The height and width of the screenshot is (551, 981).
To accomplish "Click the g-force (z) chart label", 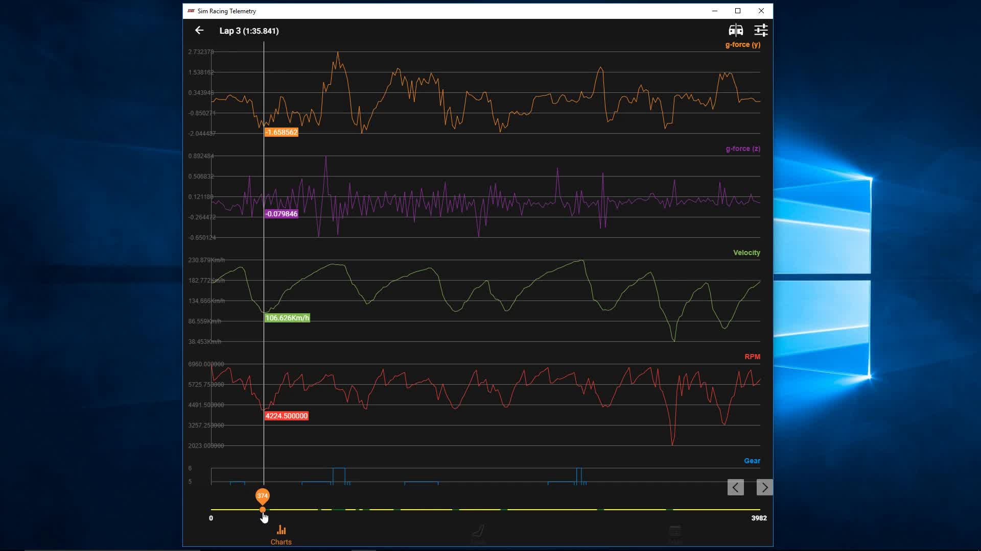I will click(x=742, y=149).
